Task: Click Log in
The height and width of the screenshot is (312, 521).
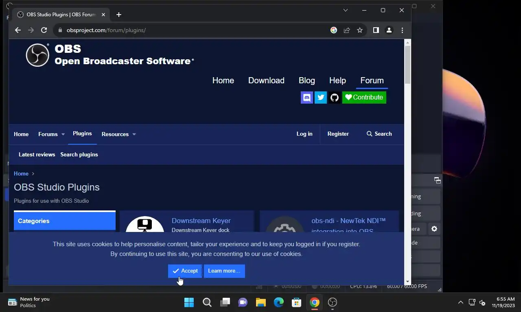Action: (304, 134)
